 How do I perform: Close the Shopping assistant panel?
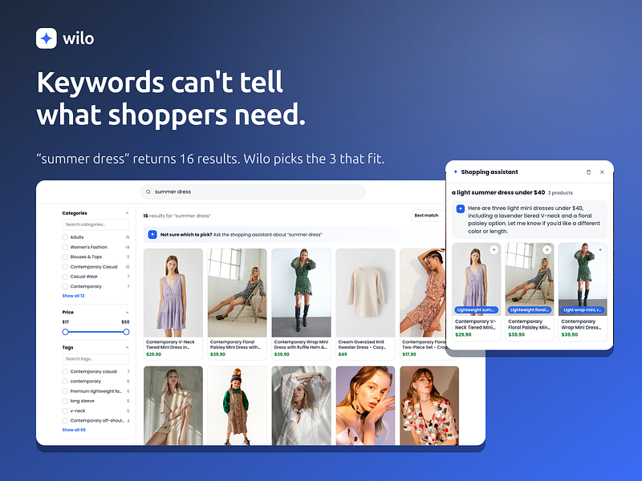(x=602, y=172)
